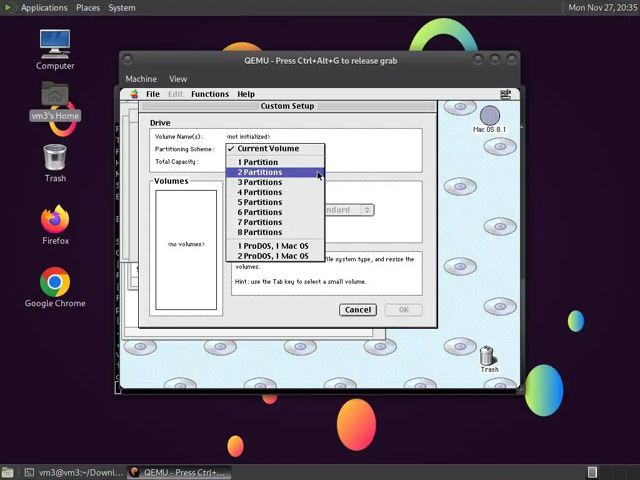Viewport: 640px width, 480px height.
Task: Choose 6 Partitions option
Action: 276,212
